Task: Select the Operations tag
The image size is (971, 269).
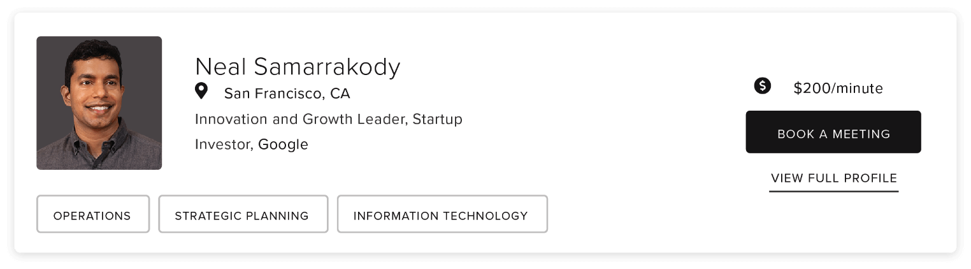Action: coord(92,215)
